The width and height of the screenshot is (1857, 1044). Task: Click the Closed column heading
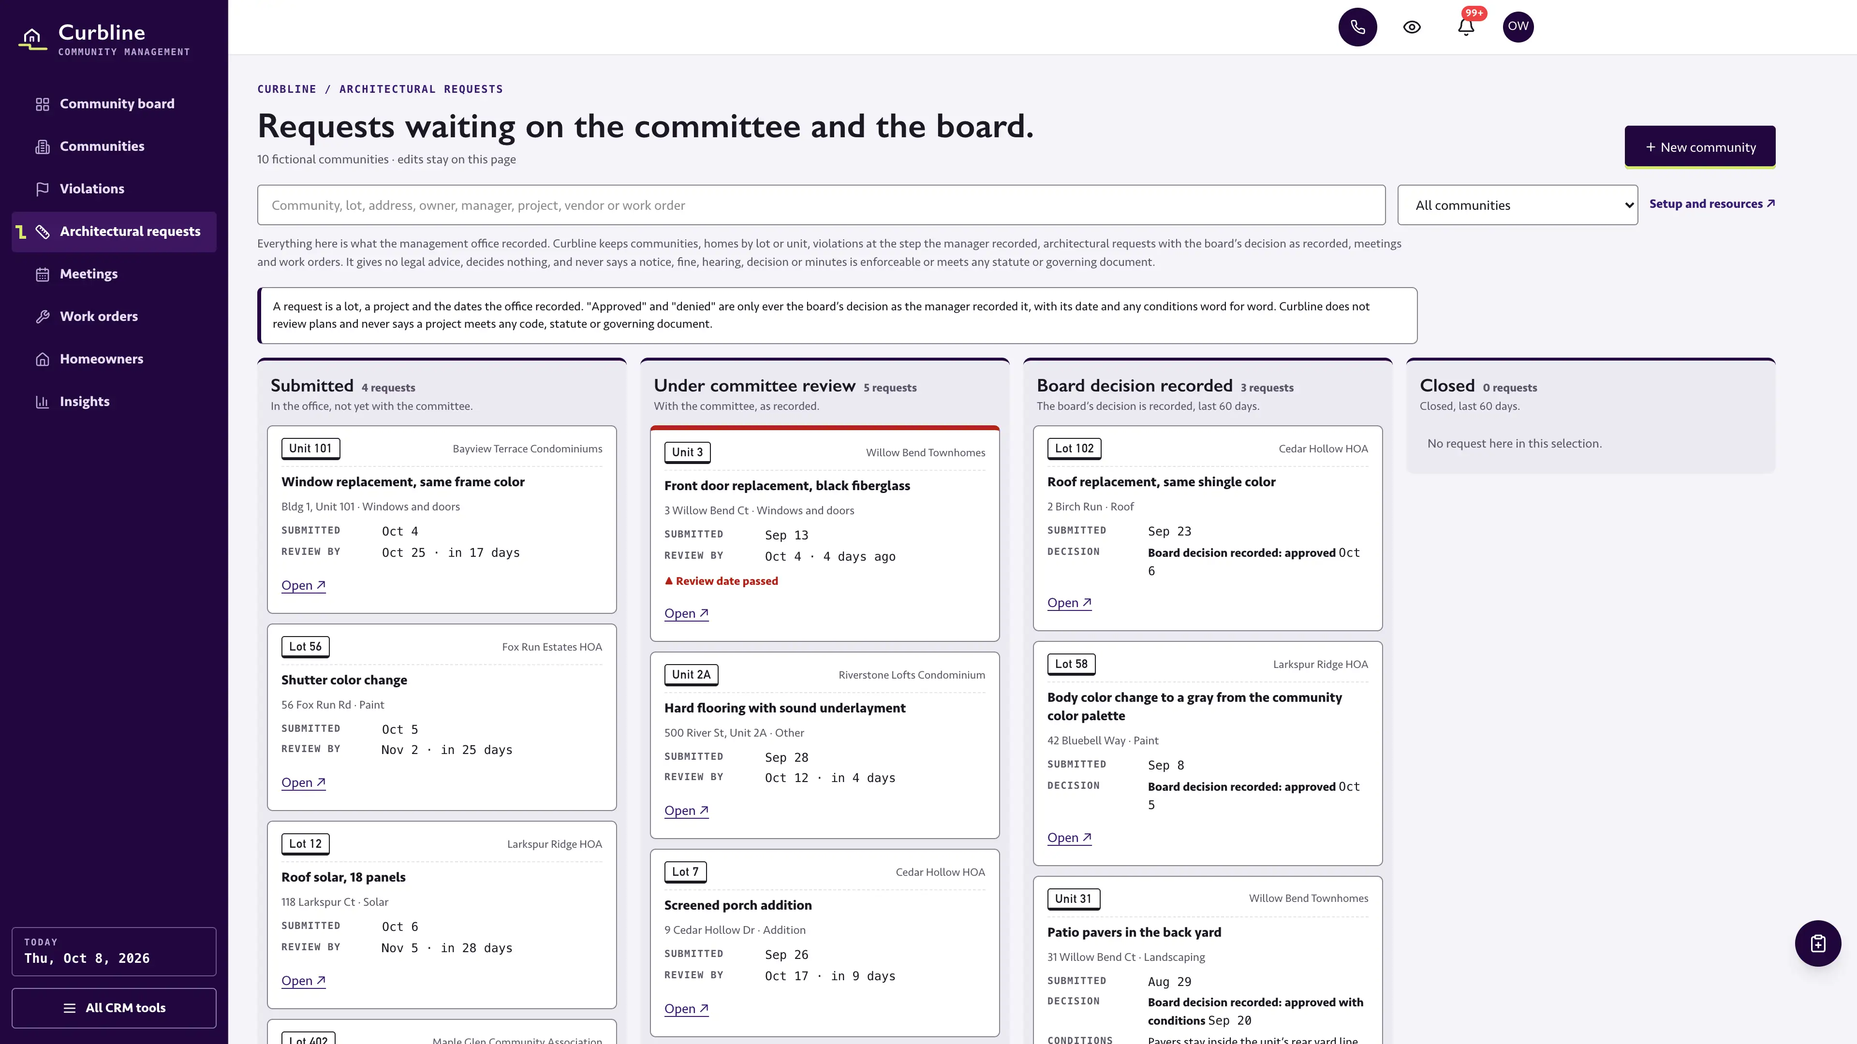pyautogui.click(x=1447, y=386)
